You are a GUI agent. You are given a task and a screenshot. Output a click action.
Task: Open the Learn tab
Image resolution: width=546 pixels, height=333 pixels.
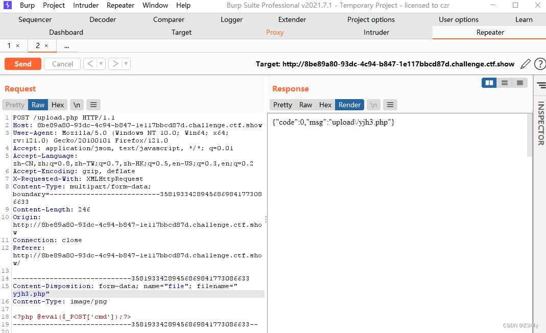coord(524,19)
